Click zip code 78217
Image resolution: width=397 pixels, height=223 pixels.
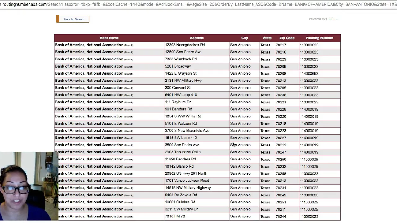coord(281,45)
